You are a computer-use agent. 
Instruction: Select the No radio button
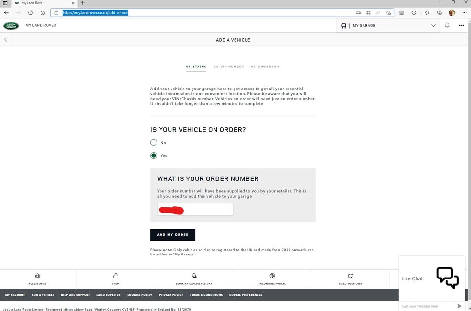(x=154, y=143)
